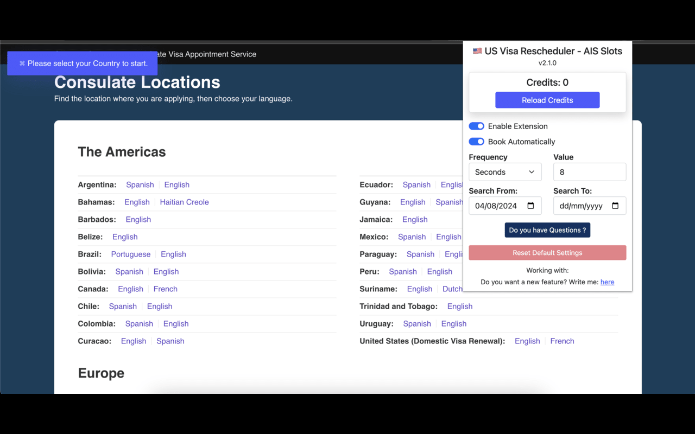
Task: Choose English for Colombia
Action: pos(176,324)
